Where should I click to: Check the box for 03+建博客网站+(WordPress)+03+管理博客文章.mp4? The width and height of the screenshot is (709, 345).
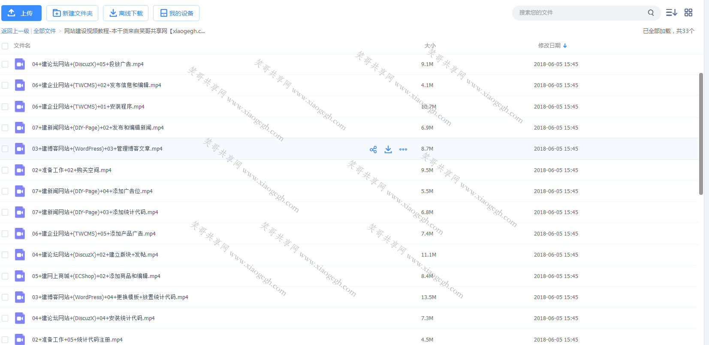[5, 149]
